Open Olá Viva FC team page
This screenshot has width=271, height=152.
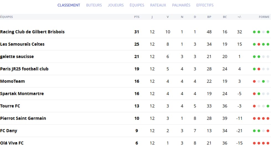(x=12, y=143)
